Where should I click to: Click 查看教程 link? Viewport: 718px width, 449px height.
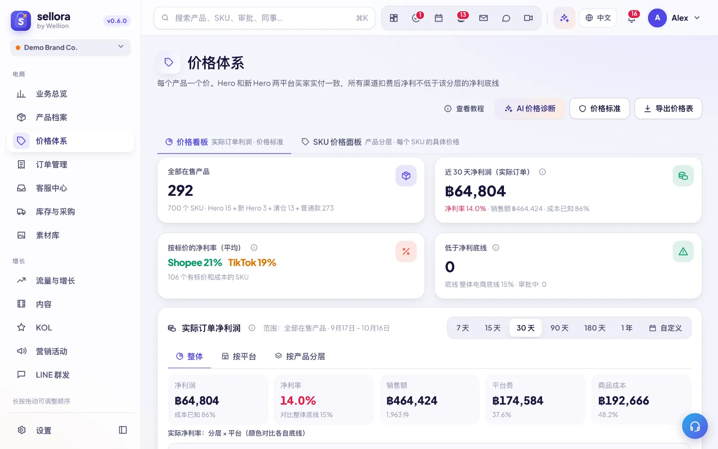(464, 109)
